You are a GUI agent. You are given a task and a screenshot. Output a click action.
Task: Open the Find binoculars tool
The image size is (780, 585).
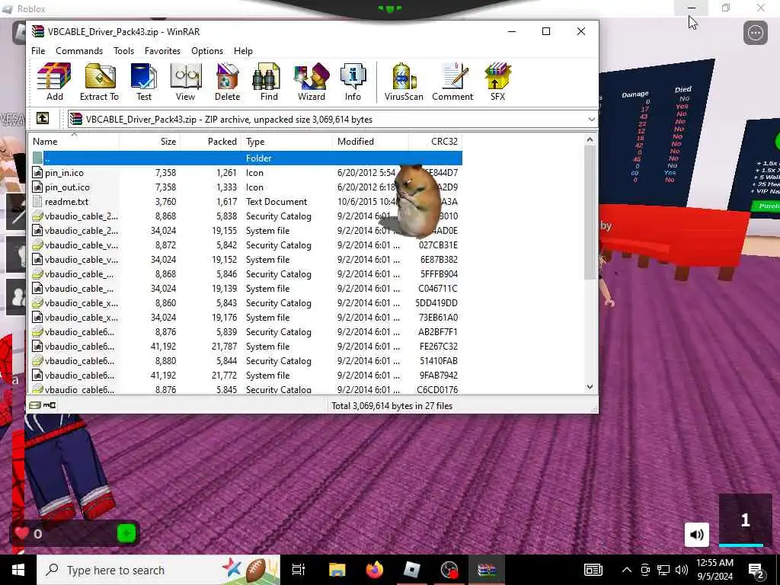[269, 82]
